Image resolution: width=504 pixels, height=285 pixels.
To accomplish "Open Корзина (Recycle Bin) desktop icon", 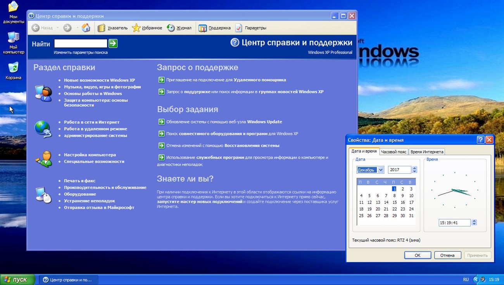I will point(13,69).
